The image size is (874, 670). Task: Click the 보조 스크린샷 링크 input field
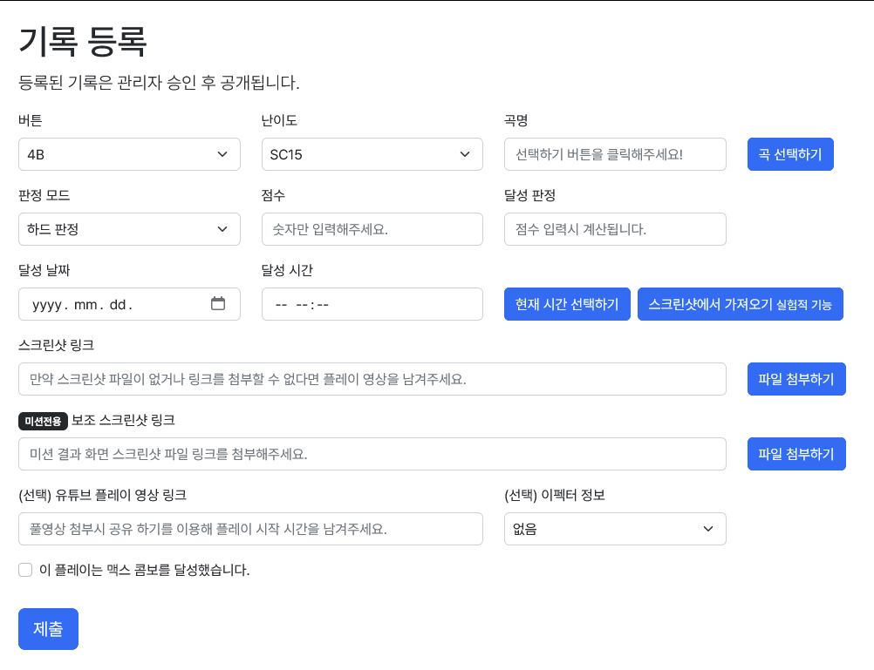point(372,454)
